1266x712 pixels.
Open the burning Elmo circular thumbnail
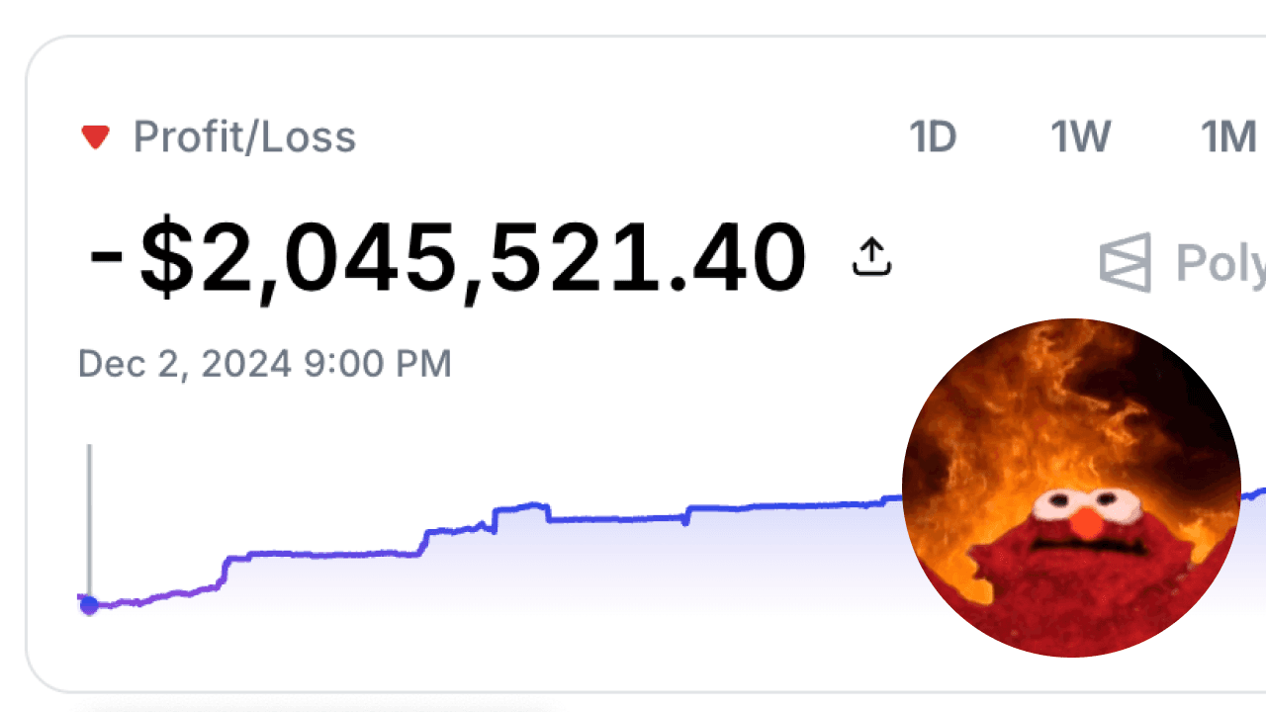[x=1071, y=488]
